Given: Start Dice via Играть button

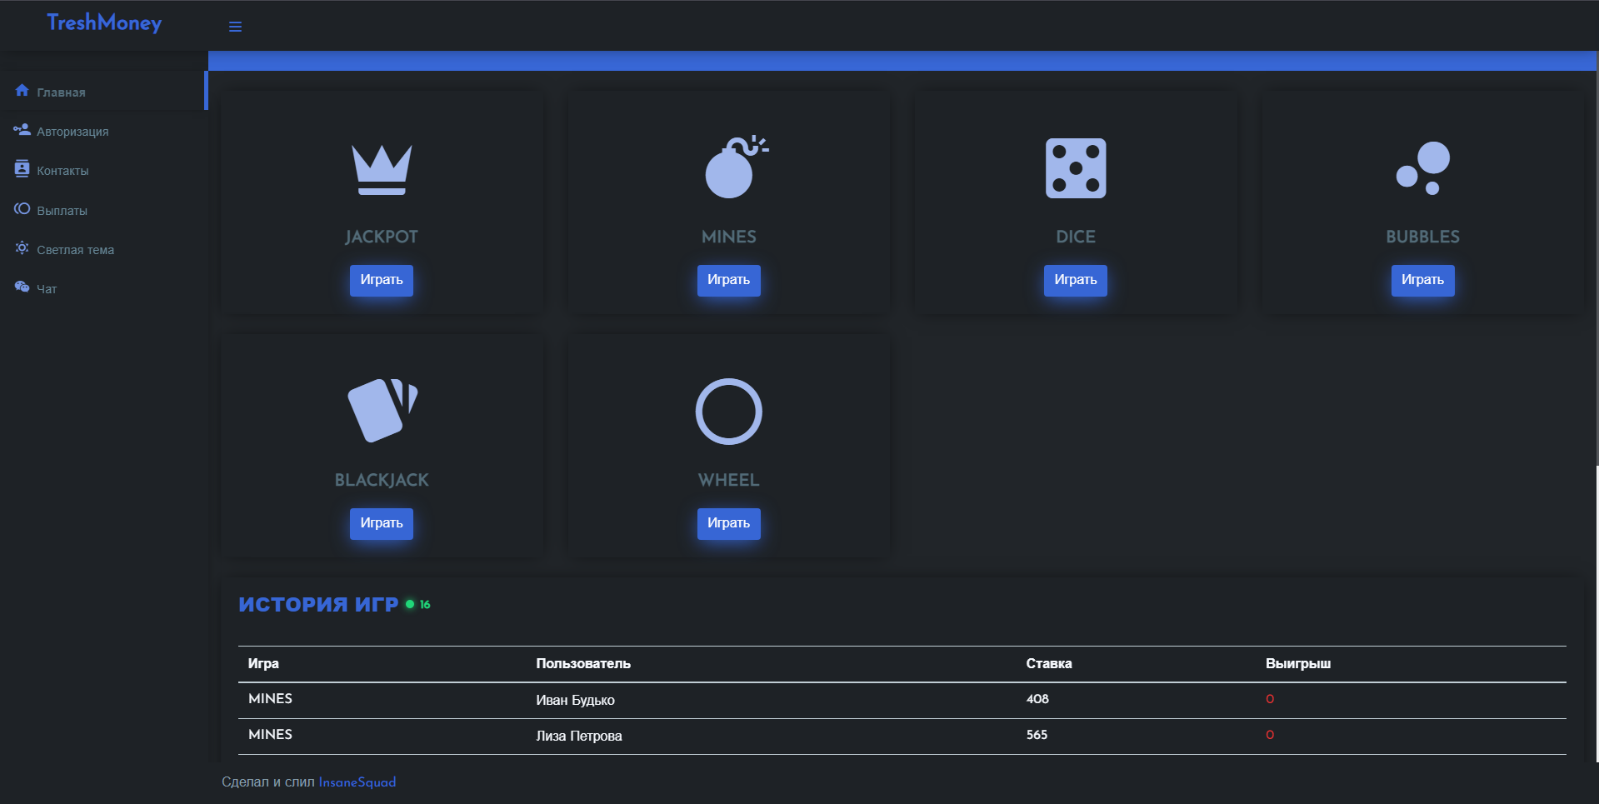Looking at the screenshot, I should [x=1076, y=280].
